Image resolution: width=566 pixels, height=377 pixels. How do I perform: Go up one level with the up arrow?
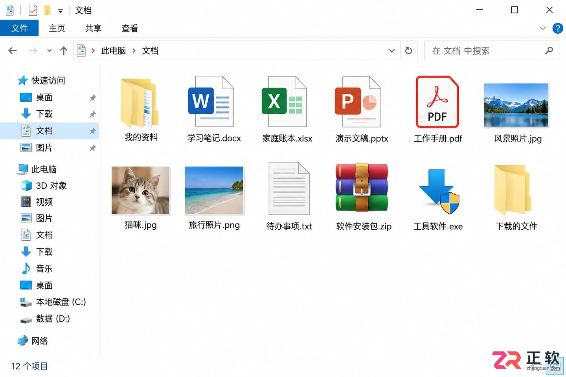coord(64,51)
